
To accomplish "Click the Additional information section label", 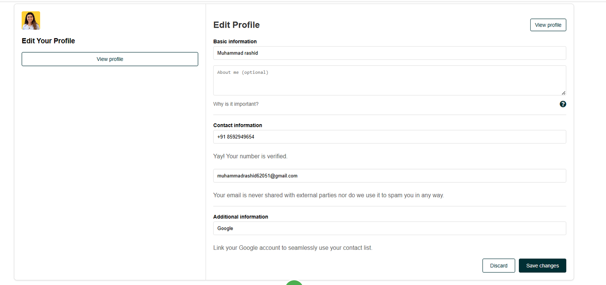I will pyautogui.click(x=241, y=217).
